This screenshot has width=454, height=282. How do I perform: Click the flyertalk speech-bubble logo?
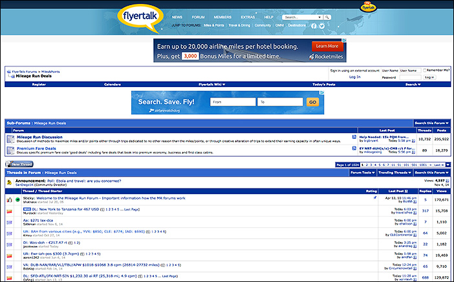(140, 18)
